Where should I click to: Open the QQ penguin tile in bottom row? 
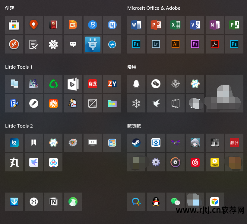tap(156, 202)
